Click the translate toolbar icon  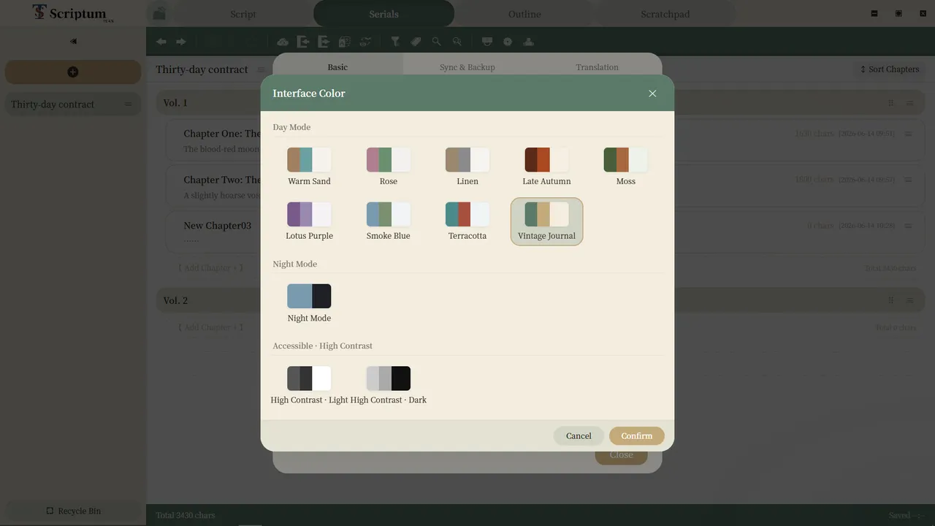344,42
